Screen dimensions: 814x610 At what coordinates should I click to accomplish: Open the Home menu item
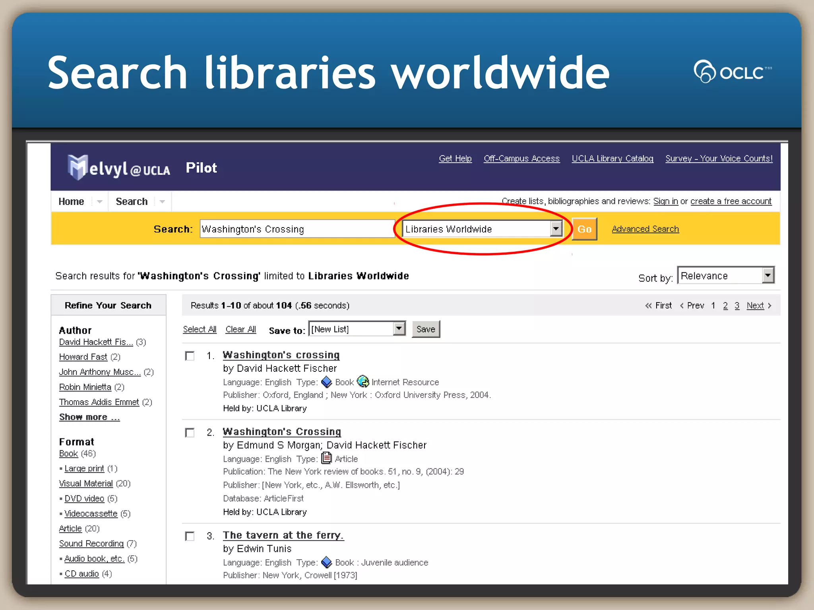[71, 201]
